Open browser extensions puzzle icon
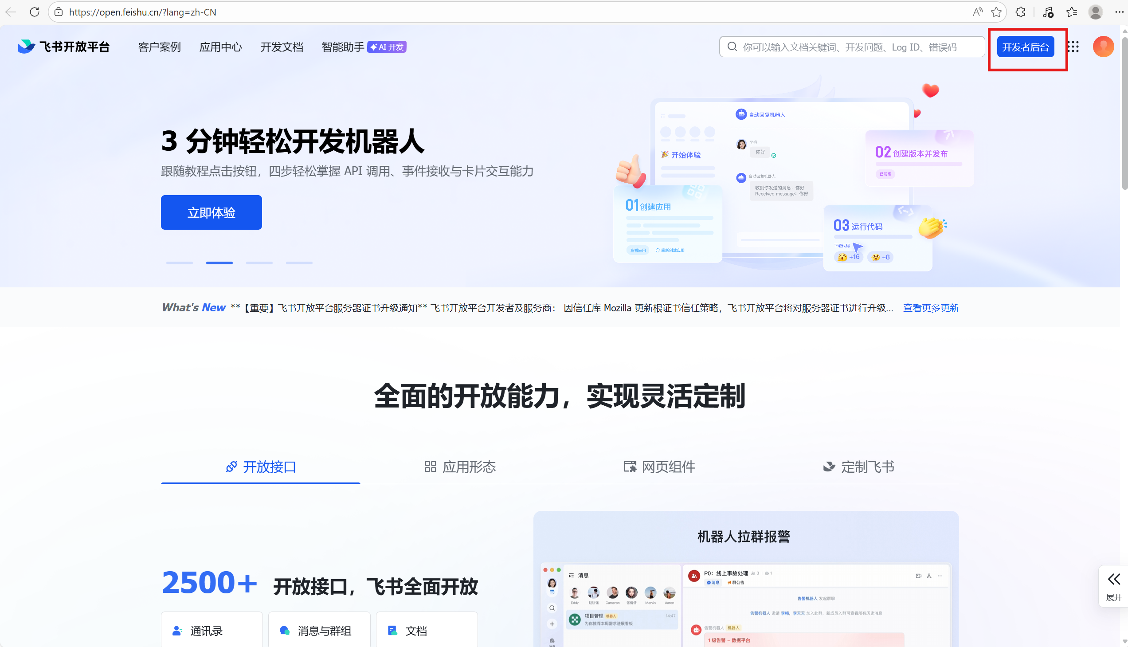Image resolution: width=1128 pixels, height=647 pixels. (1021, 12)
